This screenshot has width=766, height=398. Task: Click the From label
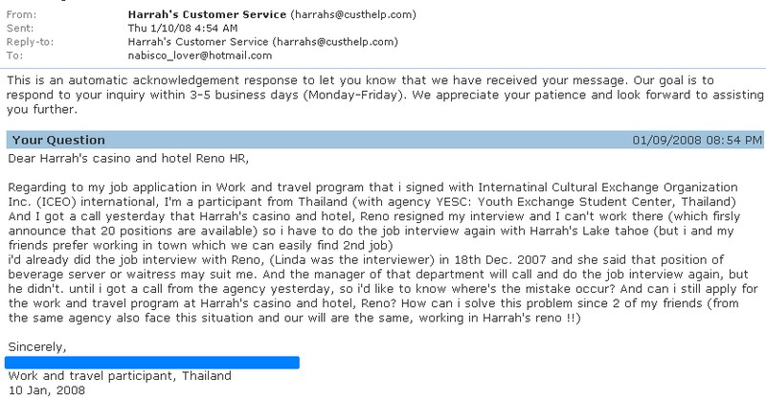tap(21, 14)
